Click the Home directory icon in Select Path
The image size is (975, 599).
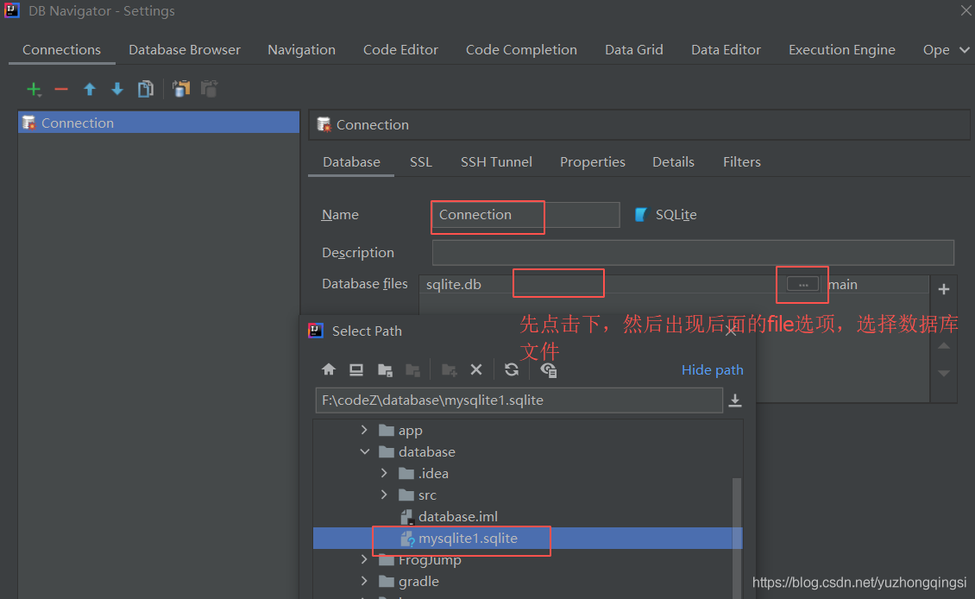click(329, 369)
